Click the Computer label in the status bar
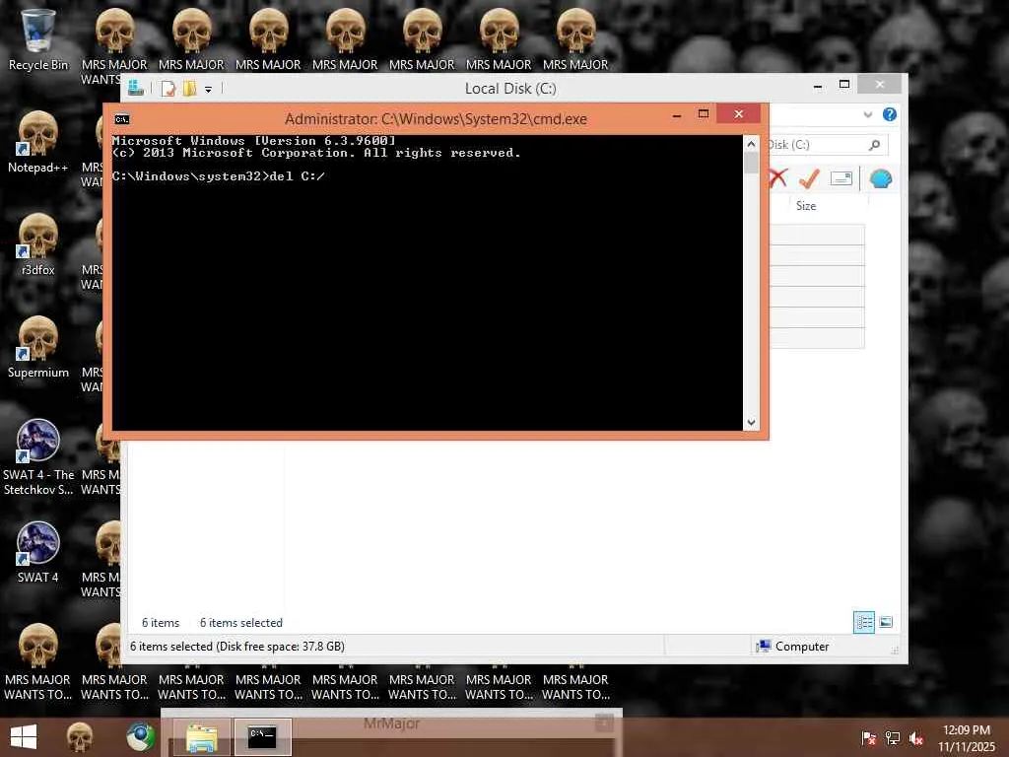Screen dimensions: 1009x757 [802, 647]
